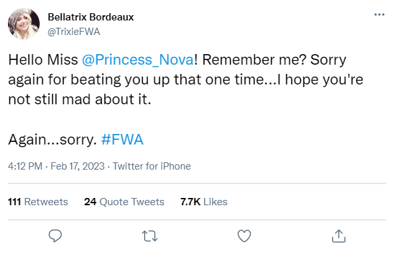Share the tweet via upload arrow icon
Screen dimensions: 394x260
[338, 236]
